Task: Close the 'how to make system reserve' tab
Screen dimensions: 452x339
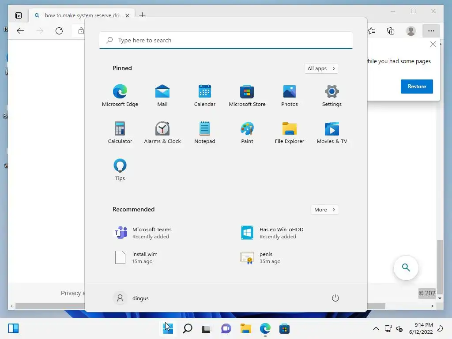Action: point(127,15)
